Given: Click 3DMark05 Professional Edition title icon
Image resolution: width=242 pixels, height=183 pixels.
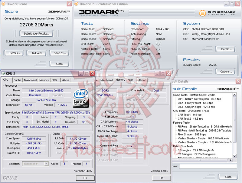Looking at the screenshot, I should pos(76,4).
